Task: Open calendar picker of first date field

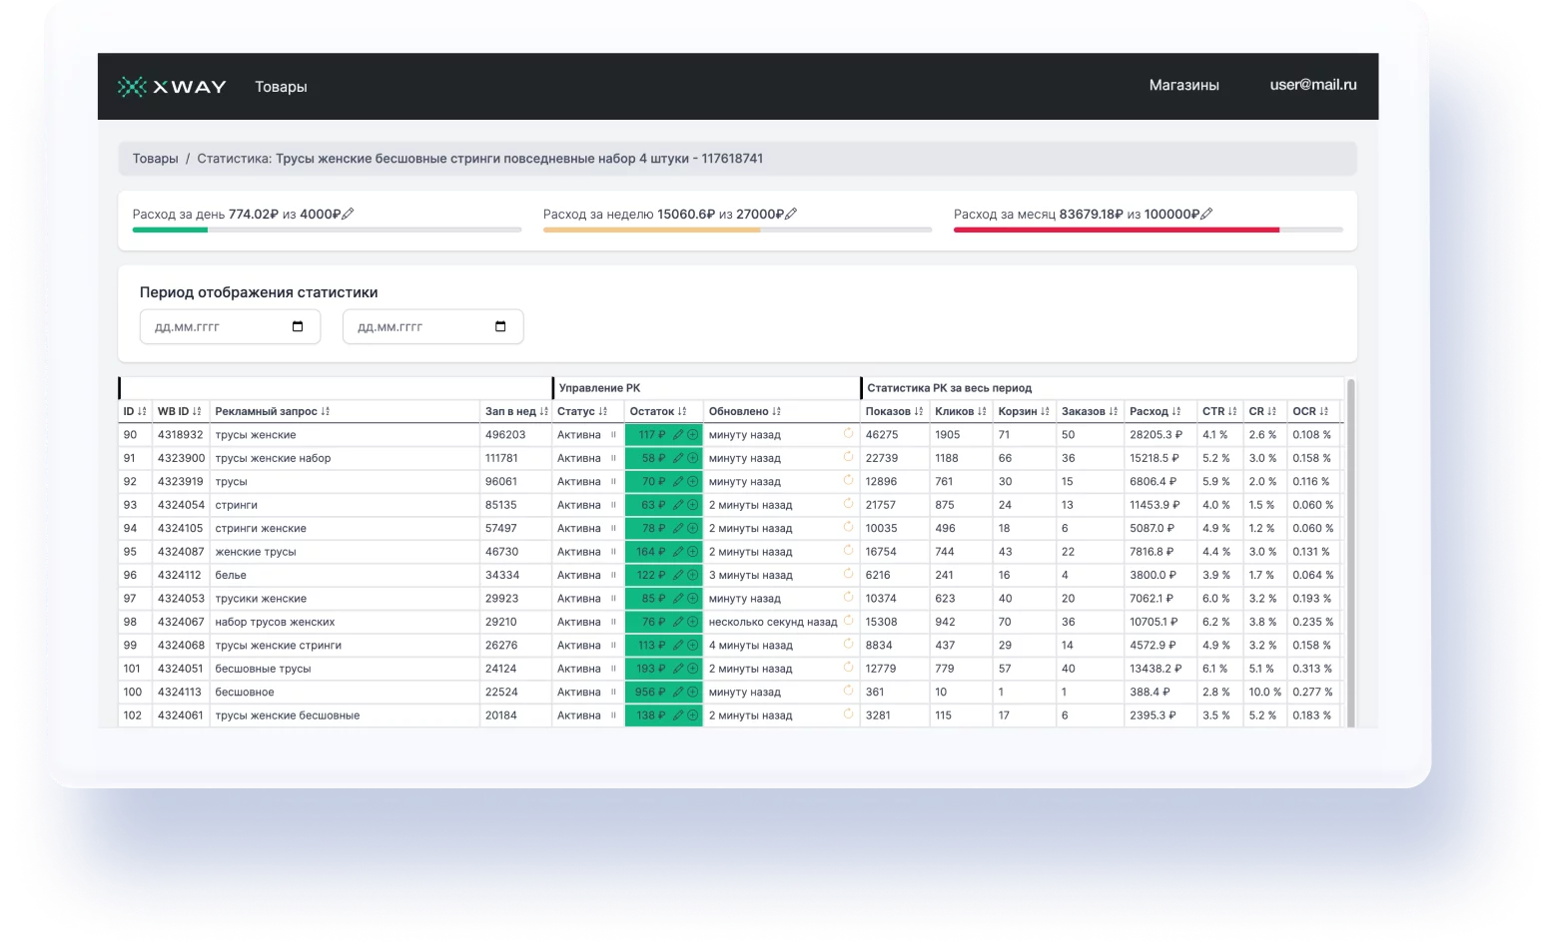Action: click(x=298, y=326)
